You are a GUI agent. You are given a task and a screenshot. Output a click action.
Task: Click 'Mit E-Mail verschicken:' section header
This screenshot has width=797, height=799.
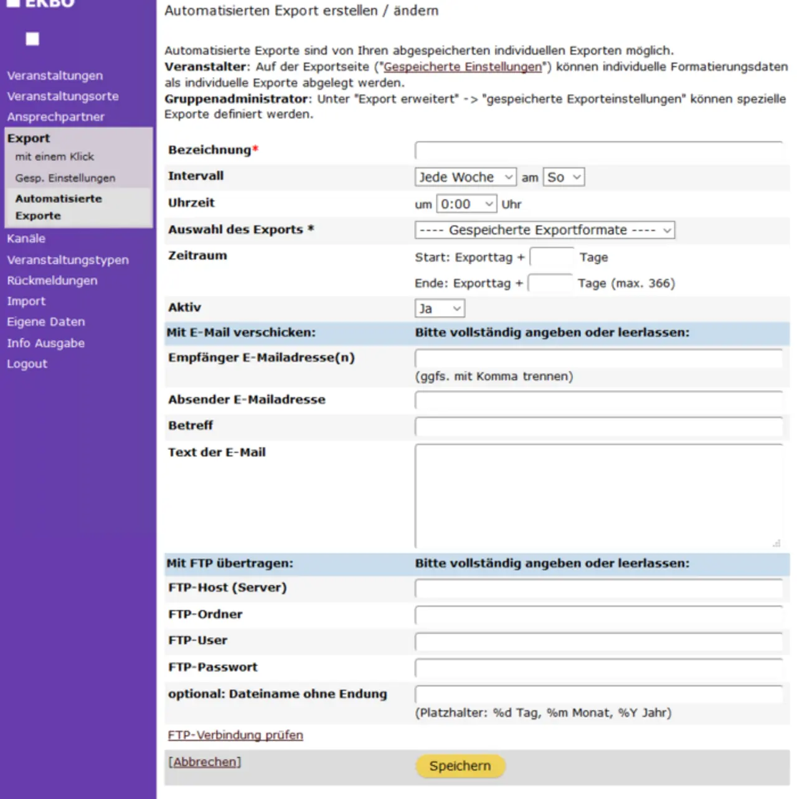pyautogui.click(x=241, y=332)
